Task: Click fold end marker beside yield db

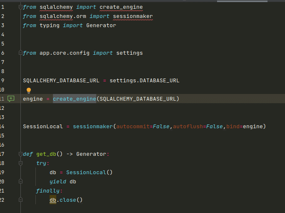Action: (x=20, y=182)
